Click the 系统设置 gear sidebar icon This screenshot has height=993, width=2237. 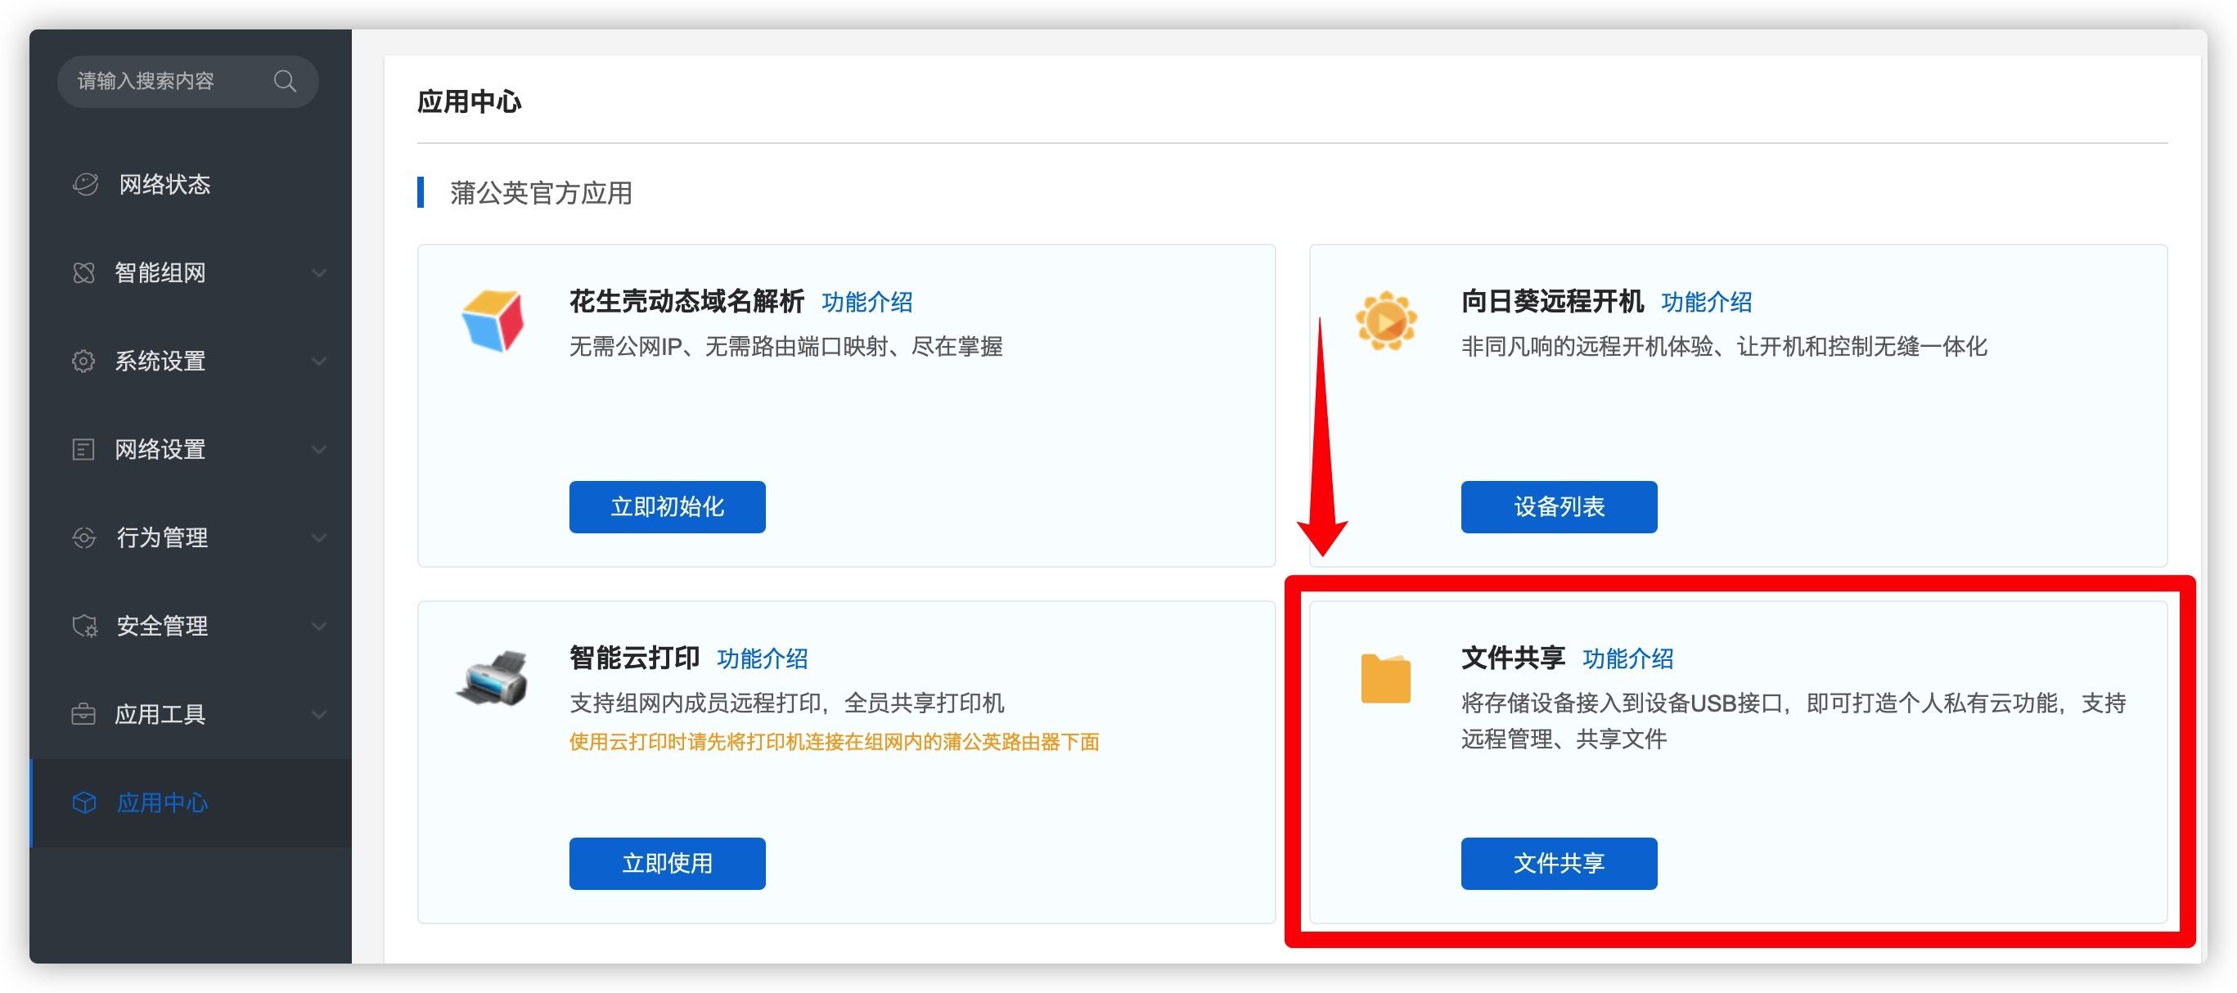coord(83,361)
